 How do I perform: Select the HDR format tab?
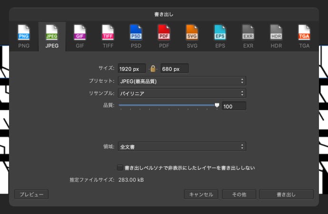click(x=276, y=36)
